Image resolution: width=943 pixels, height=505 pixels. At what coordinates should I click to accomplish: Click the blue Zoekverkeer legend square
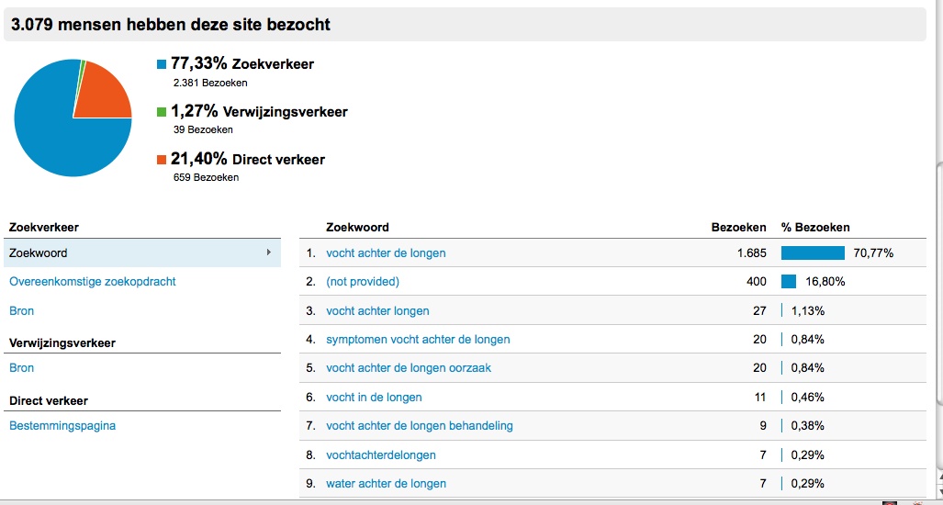point(162,63)
